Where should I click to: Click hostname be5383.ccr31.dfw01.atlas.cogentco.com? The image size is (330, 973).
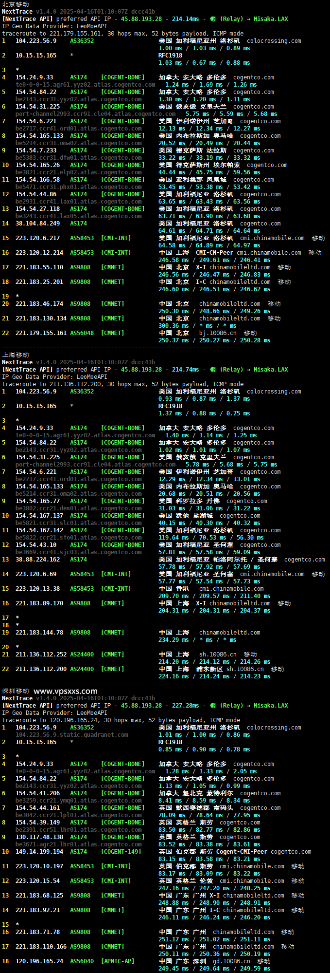click(79, 158)
